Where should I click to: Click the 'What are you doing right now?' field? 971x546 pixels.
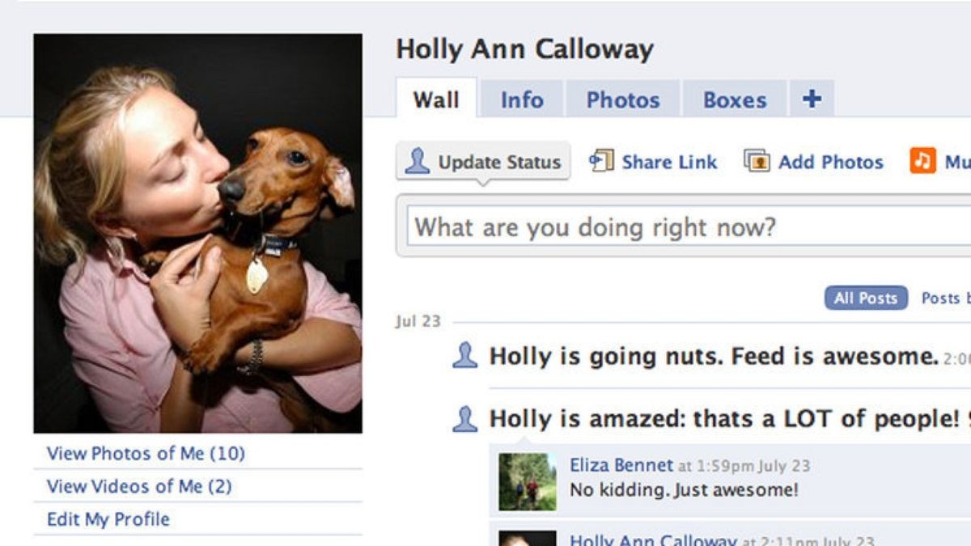click(x=689, y=226)
